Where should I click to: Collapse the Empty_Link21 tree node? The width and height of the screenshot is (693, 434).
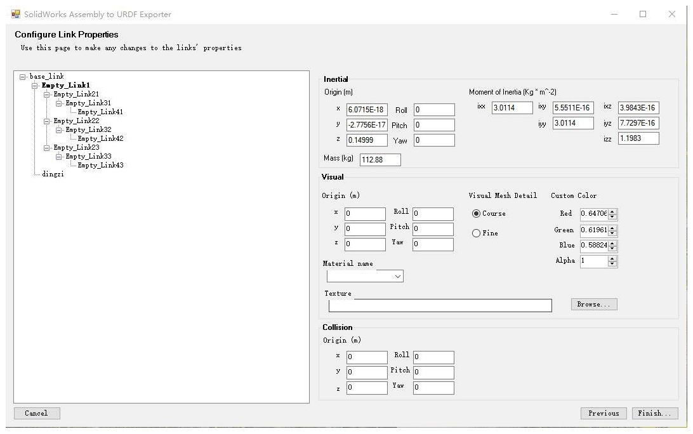click(x=47, y=94)
